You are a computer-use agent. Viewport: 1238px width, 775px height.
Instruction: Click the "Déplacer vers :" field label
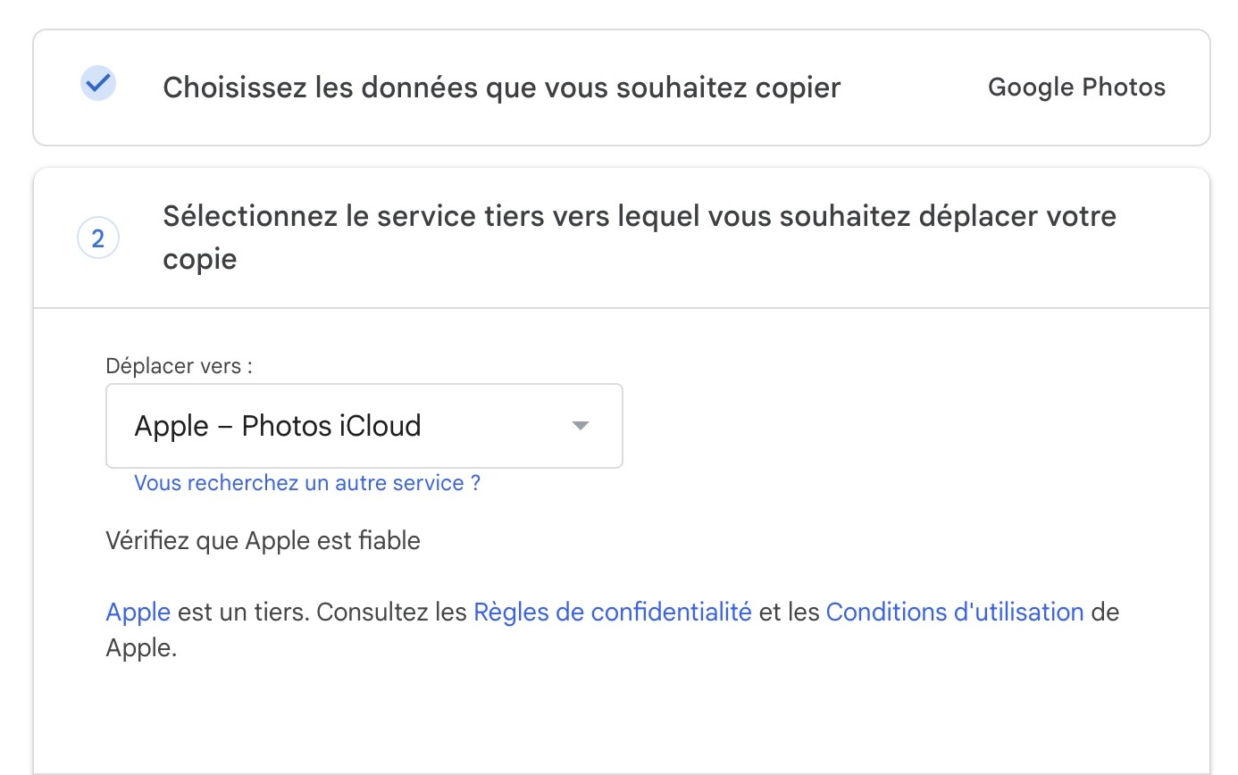click(179, 366)
